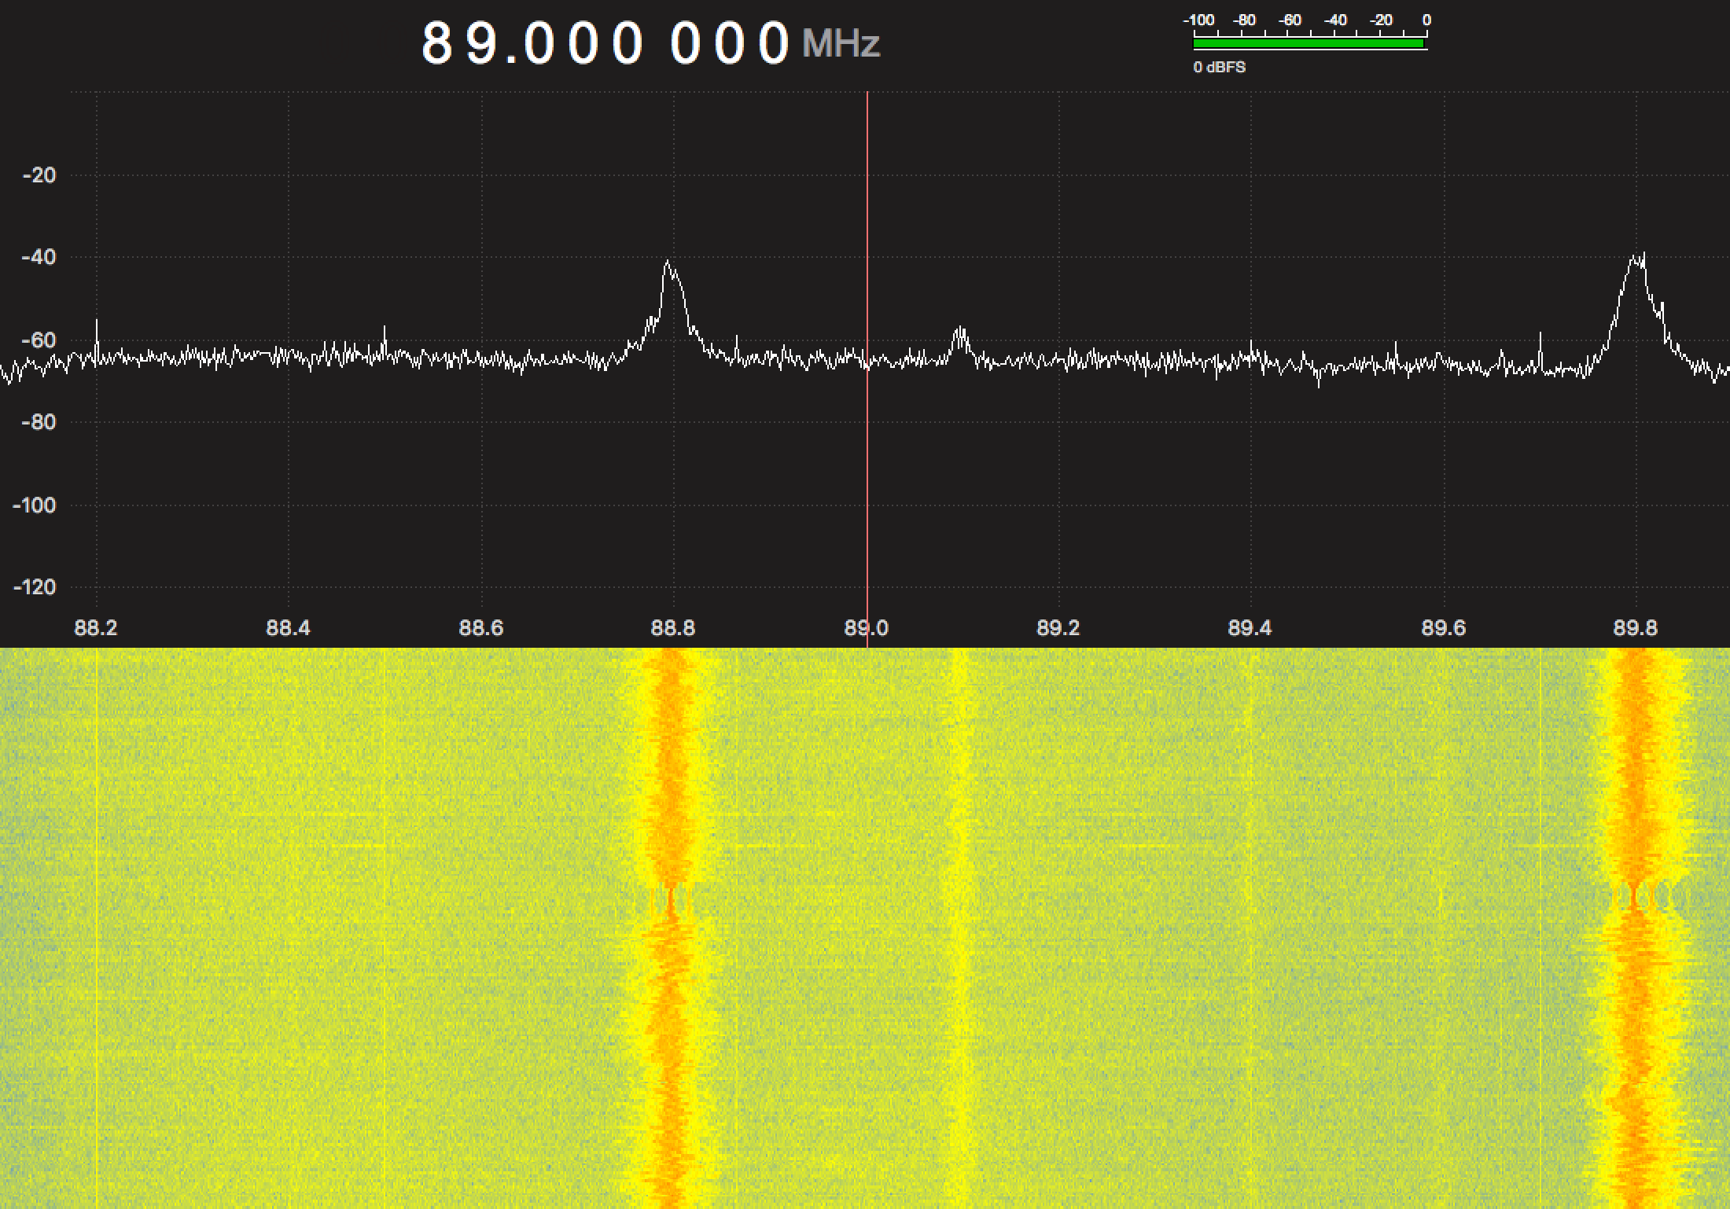Click the -60 dB axis label

click(x=39, y=340)
